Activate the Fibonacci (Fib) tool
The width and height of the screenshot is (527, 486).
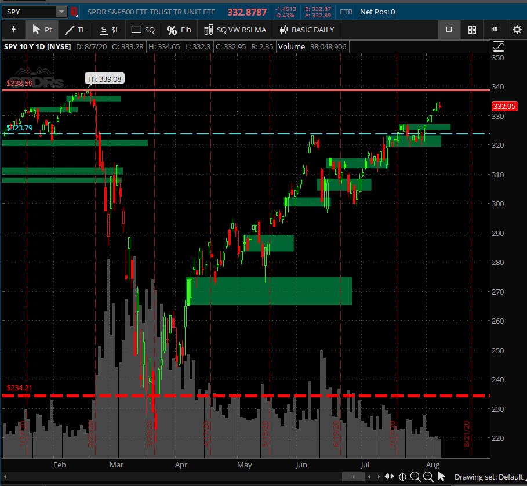tap(179, 30)
